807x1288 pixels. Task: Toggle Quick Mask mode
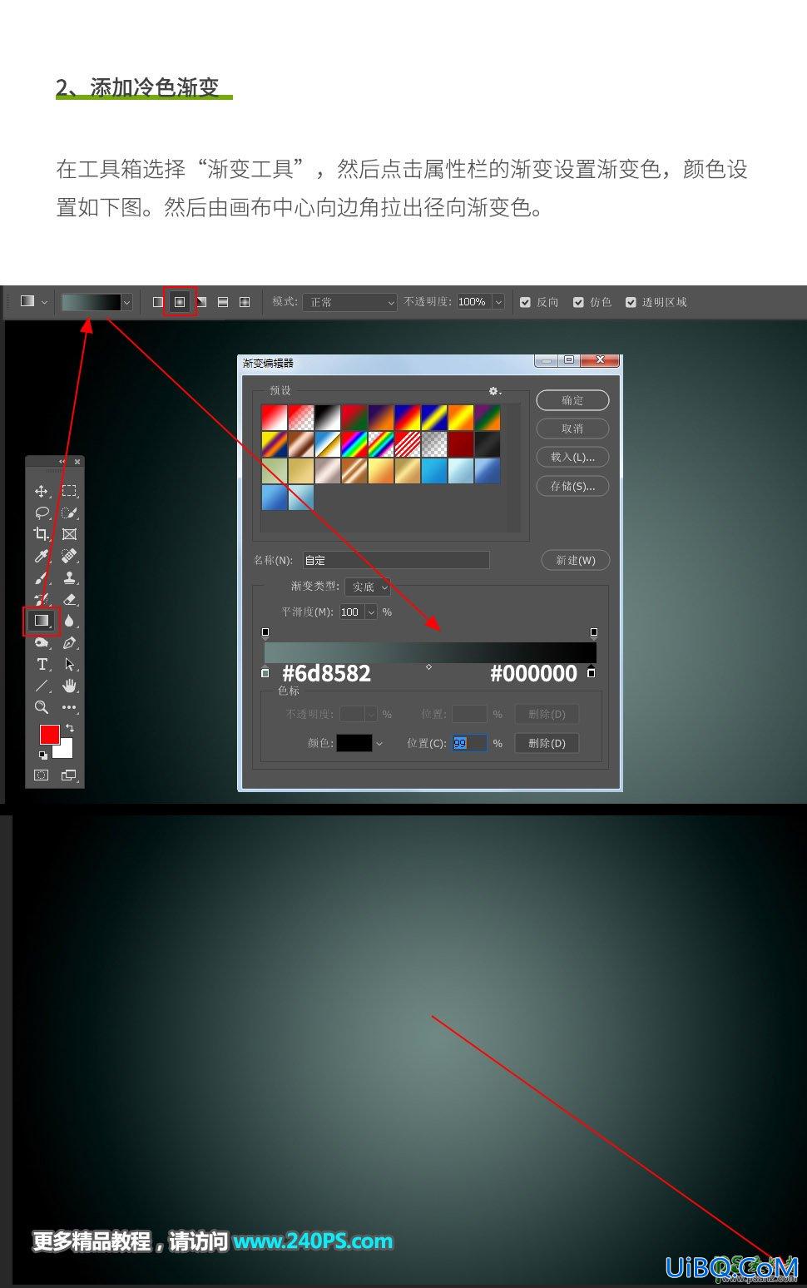41,775
